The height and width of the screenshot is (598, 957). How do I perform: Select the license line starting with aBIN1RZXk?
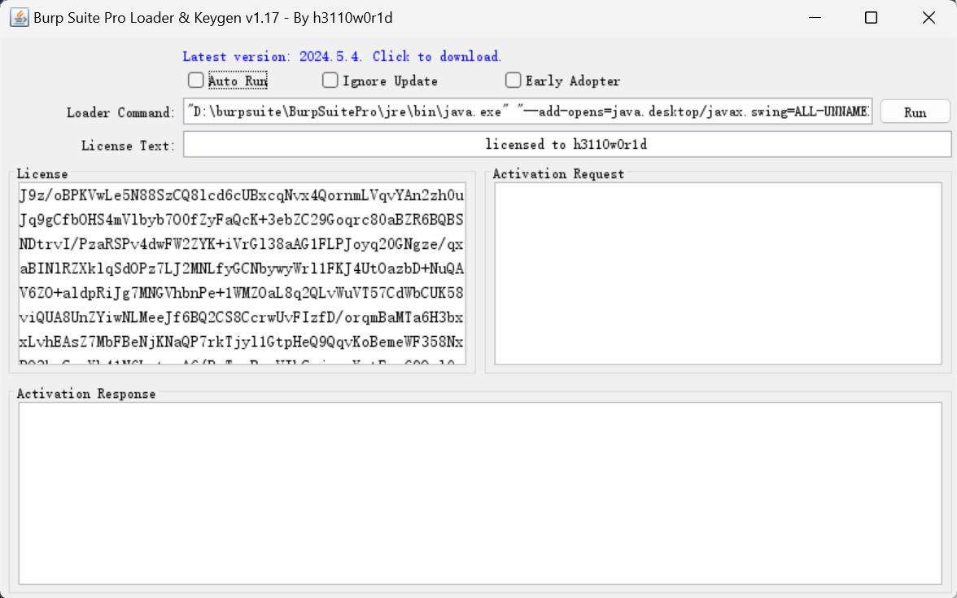tap(242, 268)
